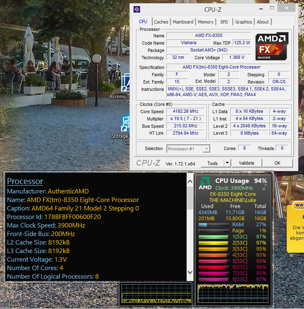Click the Processor Id line
The height and width of the screenshot is (309, 304).
pos(54,217)
